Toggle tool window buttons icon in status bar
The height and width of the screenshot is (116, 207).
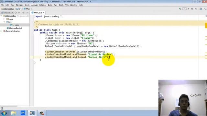2,108
